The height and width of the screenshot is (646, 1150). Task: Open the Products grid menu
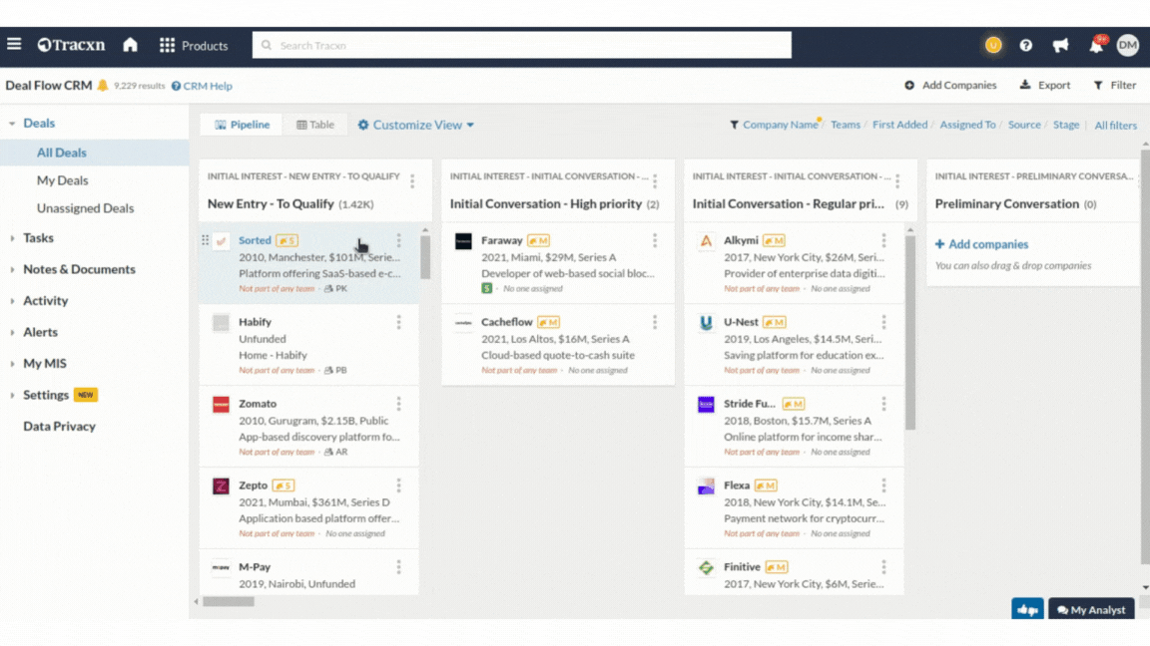pyautogui.click(x=194, y=45)
